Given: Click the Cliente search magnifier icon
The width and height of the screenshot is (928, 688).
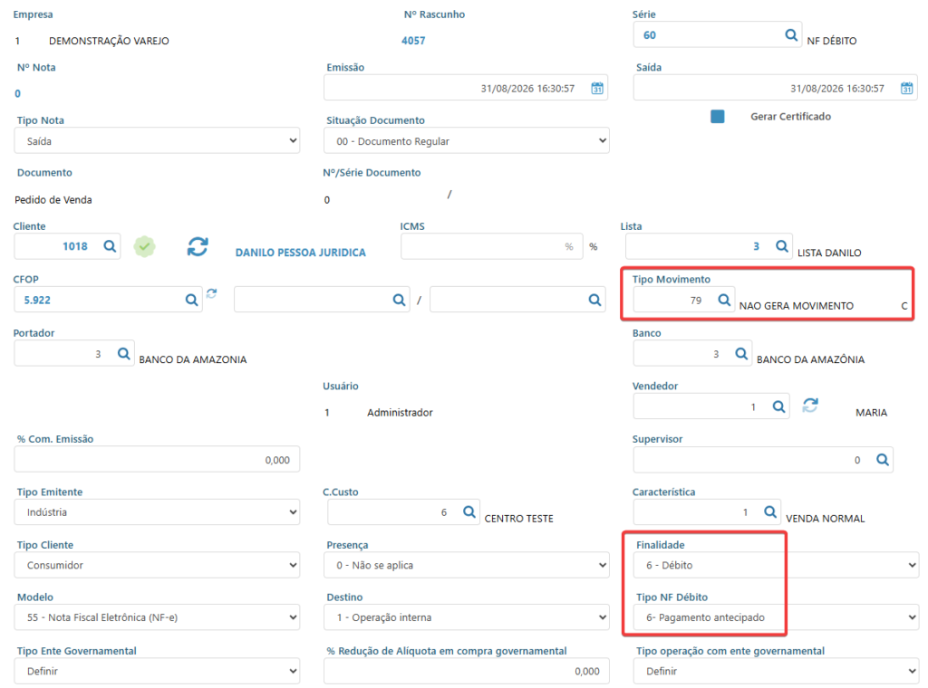Looking at the screenshot, I should pyautogui.click(x=110, y=246).
